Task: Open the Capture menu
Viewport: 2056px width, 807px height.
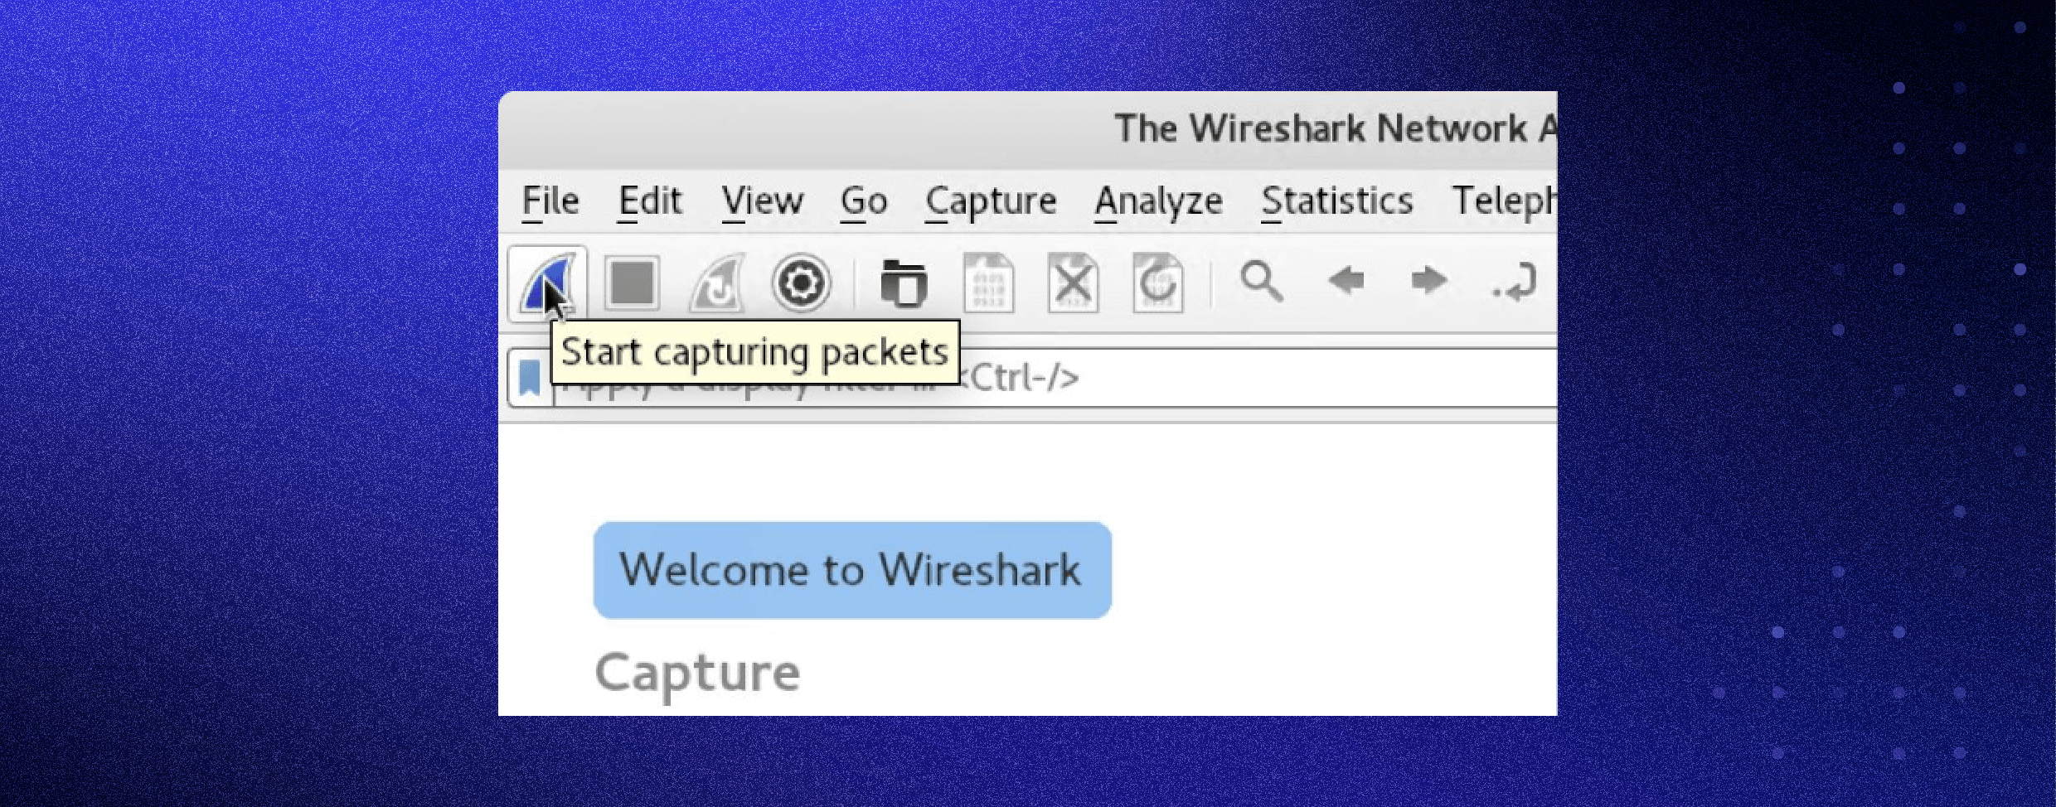Action: click(991, 203)
